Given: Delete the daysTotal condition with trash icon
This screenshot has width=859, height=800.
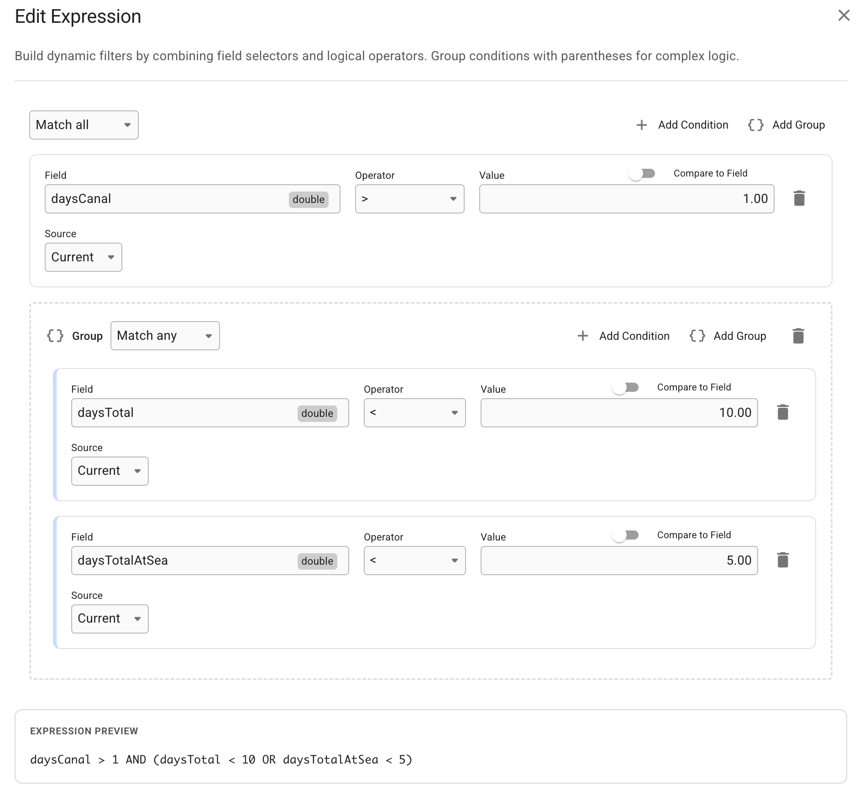Looking at the screenshot, I should [782, 412].
